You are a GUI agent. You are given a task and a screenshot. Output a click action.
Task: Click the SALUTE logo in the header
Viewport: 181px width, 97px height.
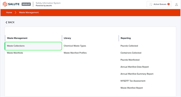[x=11, y=4]
